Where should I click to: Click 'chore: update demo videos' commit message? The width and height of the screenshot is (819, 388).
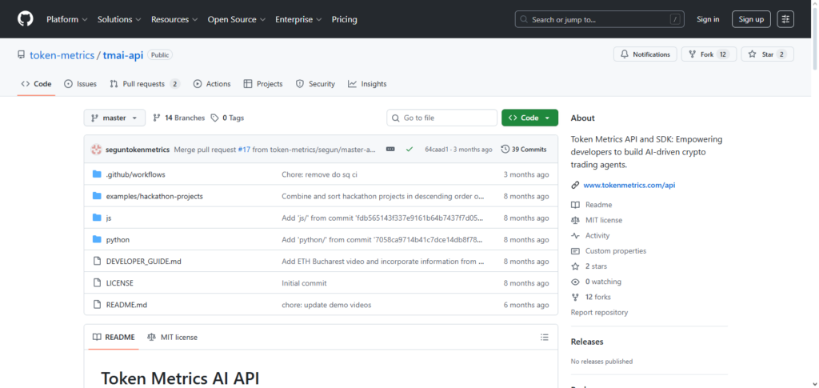point(326,305)
